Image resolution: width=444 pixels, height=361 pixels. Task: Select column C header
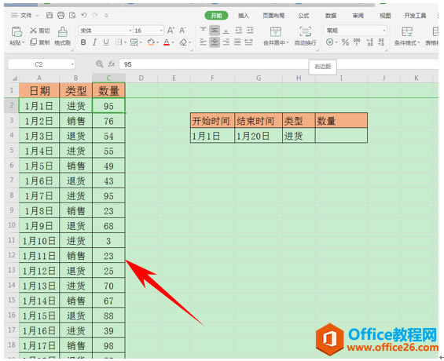coord(108,78)
